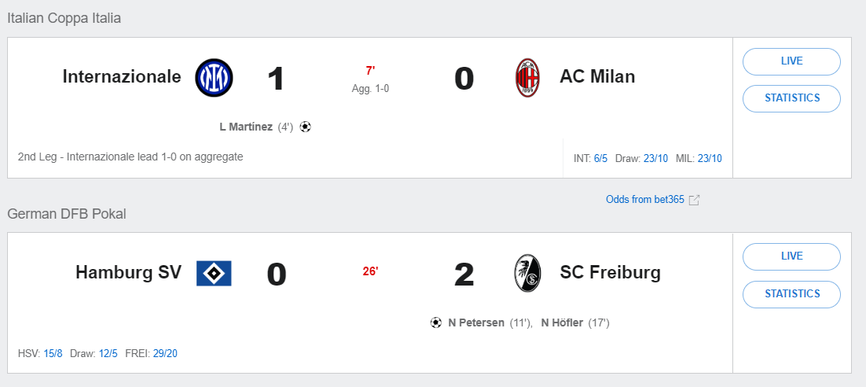Click the AC Milan club crest

tap(527, 77)
